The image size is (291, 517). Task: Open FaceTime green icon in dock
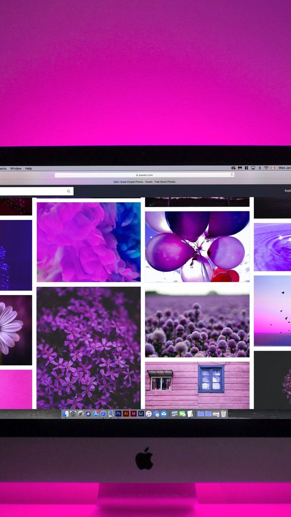pos(183,414)
